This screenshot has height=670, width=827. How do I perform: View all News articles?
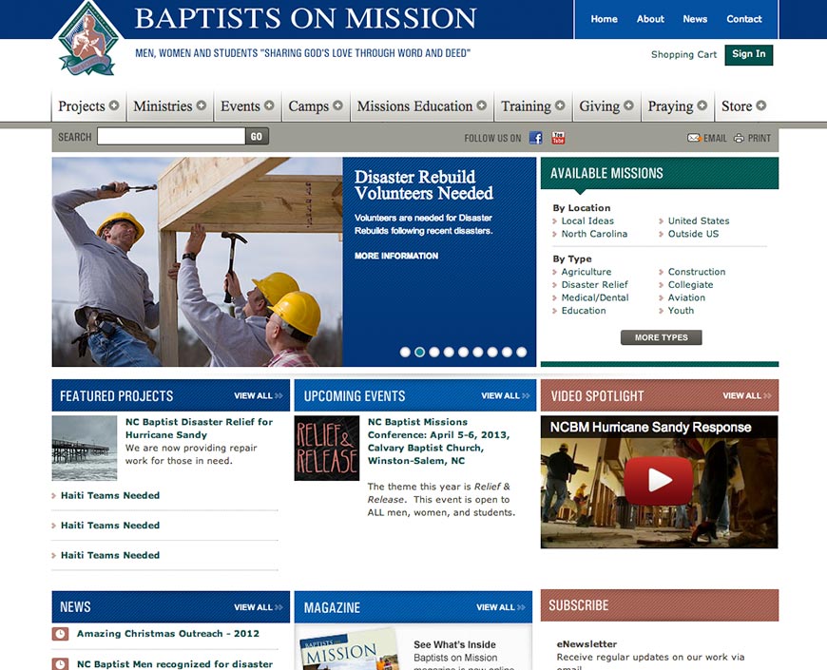point(258,607)
